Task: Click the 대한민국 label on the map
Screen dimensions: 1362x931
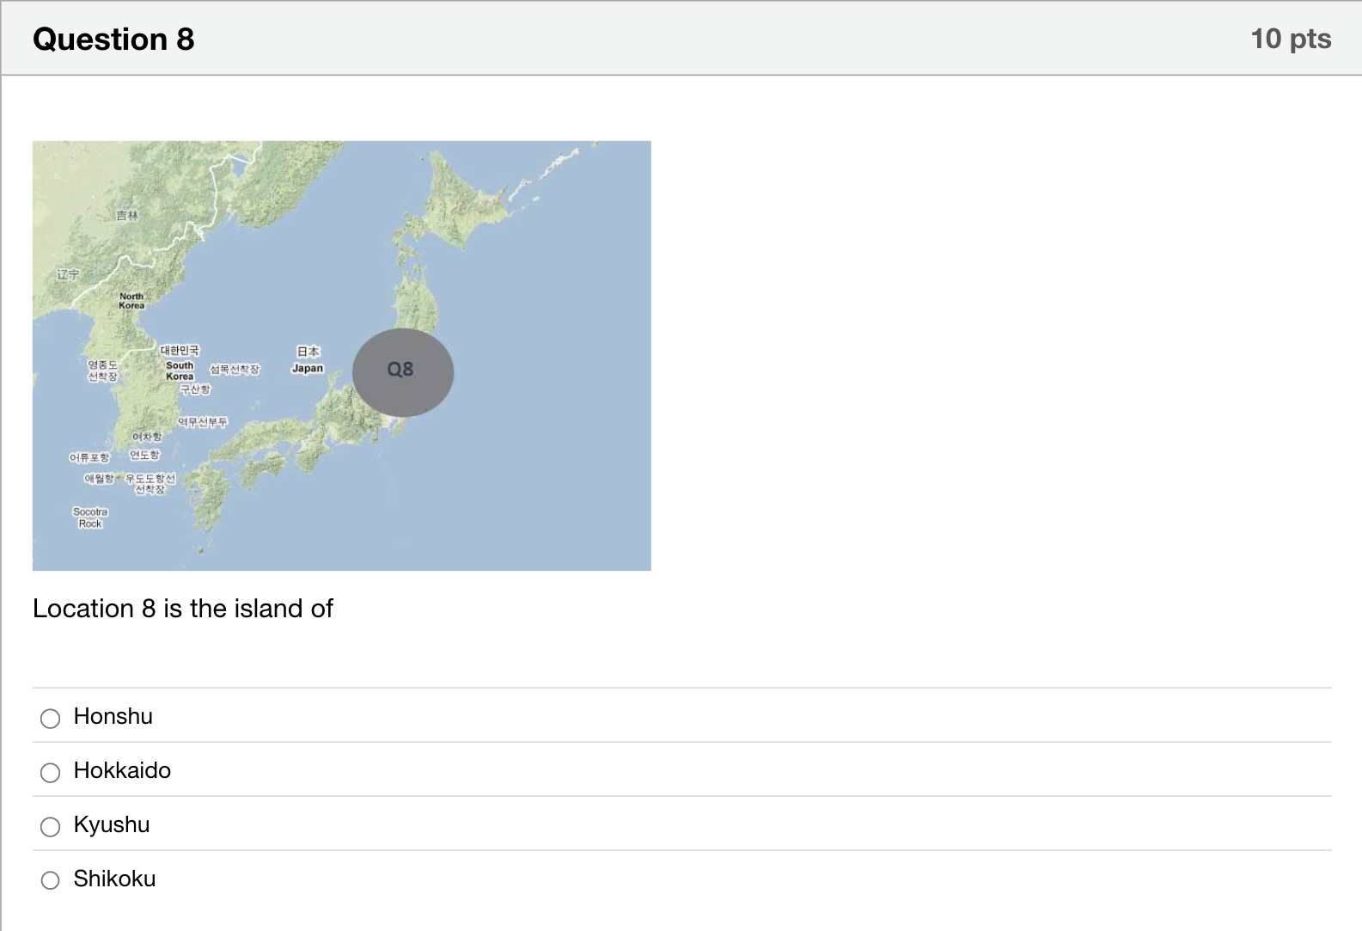Action: [180, 350]
